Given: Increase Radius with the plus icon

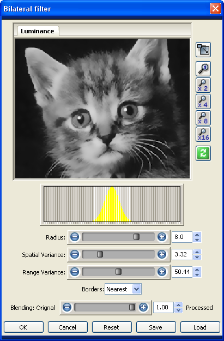Looking at the screenshot, I should tap(162, 237).
